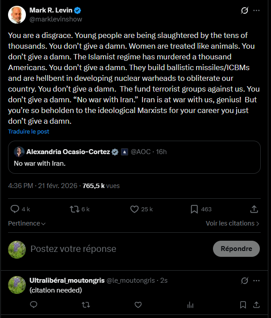Expand the Pertinence sort dropdown
The height and width of the screenshot is (318, 271).
coord(27,223)
